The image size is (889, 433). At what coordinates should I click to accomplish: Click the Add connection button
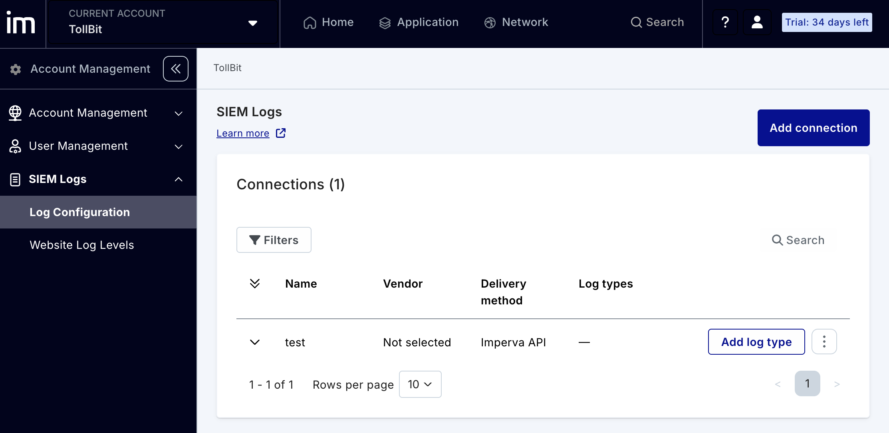[813, 127]
